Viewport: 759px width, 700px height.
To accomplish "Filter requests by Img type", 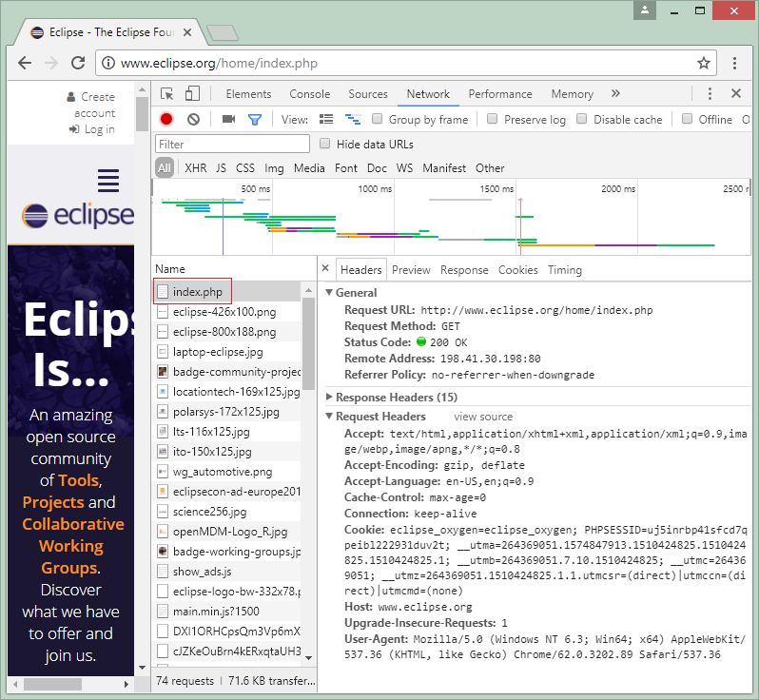I will tap(274, 168).
